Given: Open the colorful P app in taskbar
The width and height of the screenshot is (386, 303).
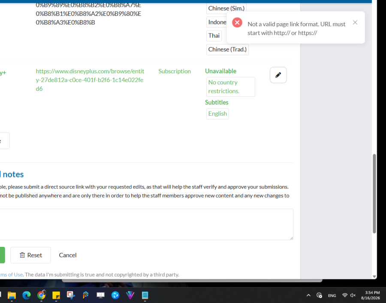Looking at the screenshot, I should pos(86,295).
